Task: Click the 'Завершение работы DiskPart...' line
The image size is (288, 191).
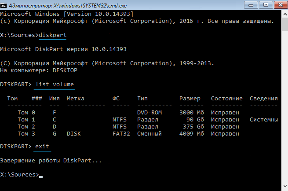Action: 51,161
